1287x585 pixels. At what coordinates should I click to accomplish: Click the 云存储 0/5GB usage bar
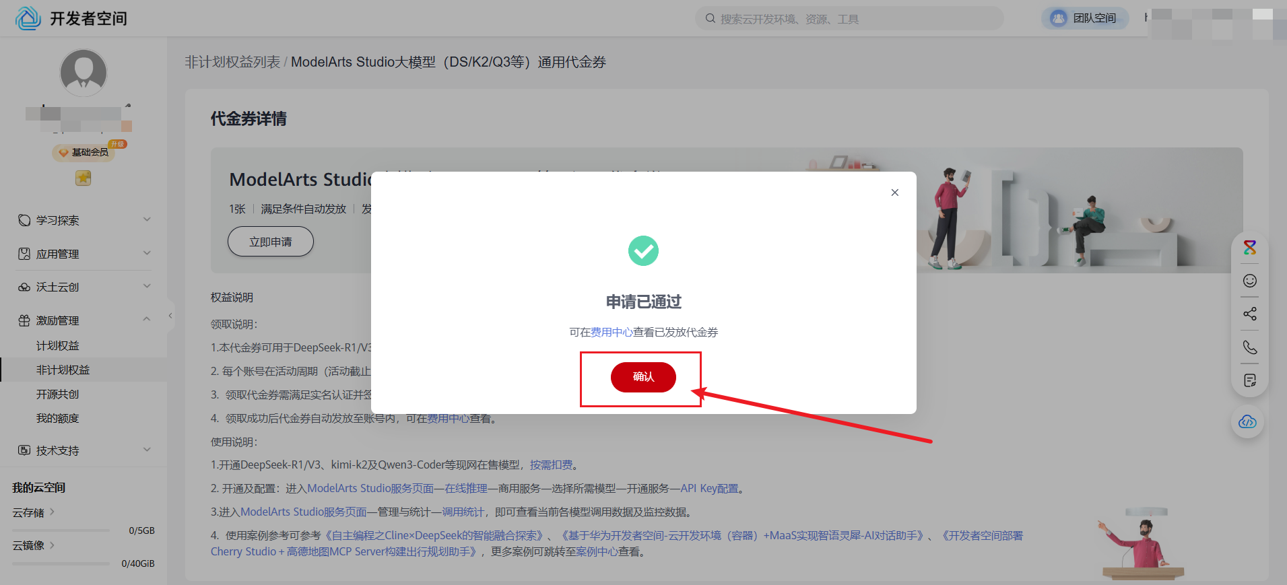tap(61, 530)
